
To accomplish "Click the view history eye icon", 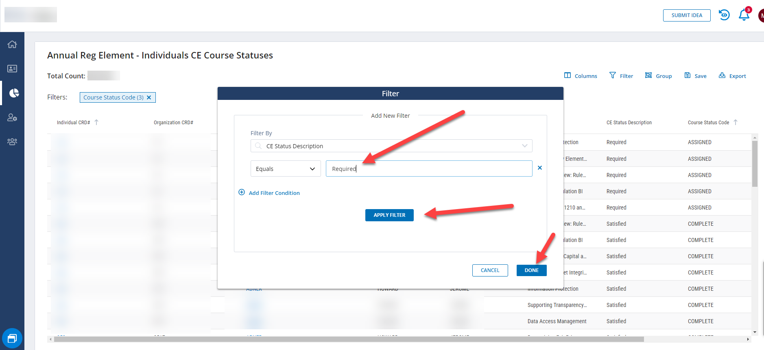I will pos(724,15).
